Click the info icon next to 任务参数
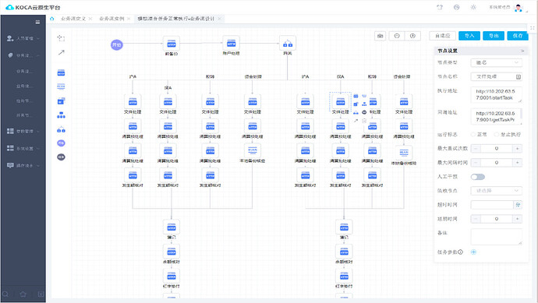 click(x=461, y=252)
